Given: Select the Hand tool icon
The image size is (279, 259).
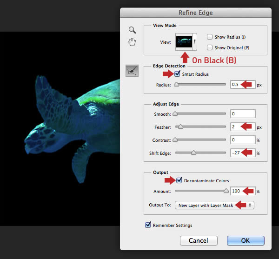Looking at the screenshot, I should pyautogui.click(x=132, y=42).
